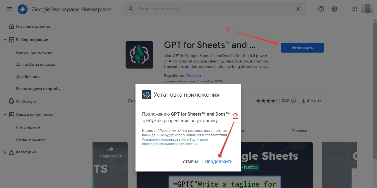Click the magnifier search icon

pyautogui.click(x=131, y=9)
